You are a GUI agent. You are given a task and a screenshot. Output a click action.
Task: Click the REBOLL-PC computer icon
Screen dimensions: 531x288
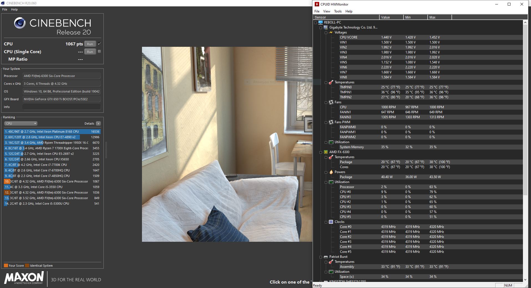pos(321,22)
